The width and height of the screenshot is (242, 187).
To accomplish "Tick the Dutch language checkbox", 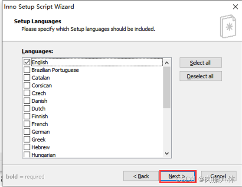I will [27, 108].
